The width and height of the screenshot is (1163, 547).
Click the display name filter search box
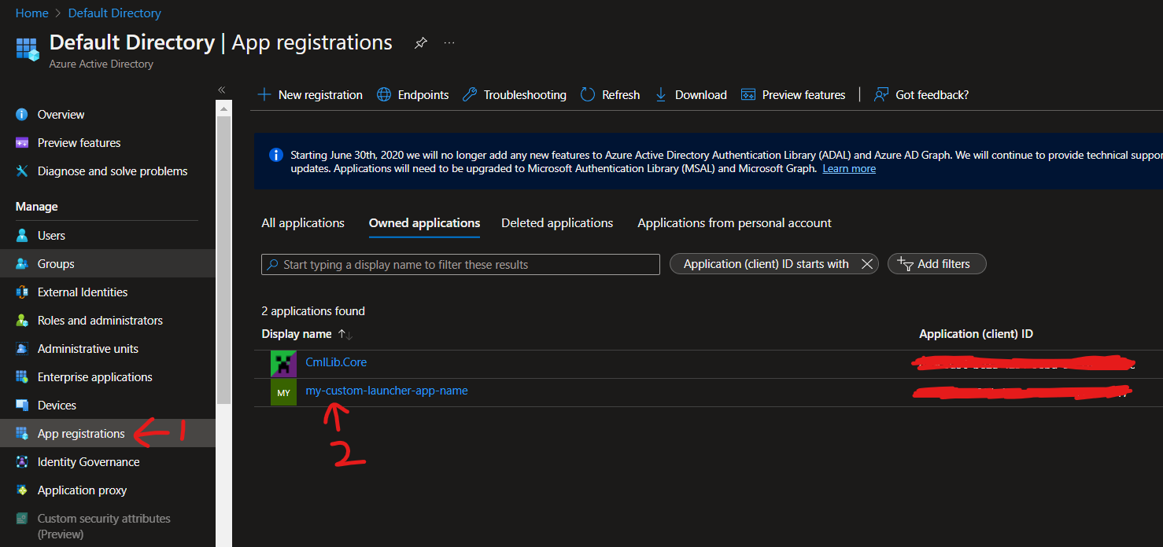click(460, 265)
